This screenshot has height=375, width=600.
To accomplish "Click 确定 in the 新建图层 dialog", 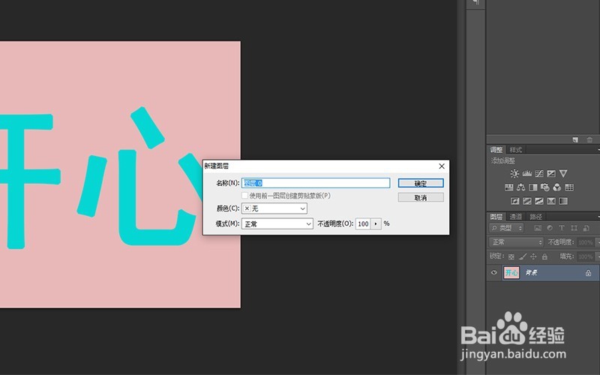I will (x=421, y=183).
